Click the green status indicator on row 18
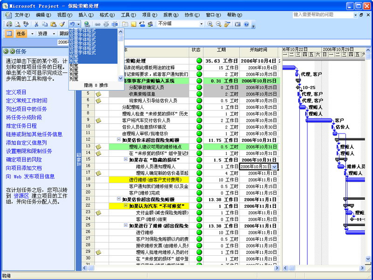The image size is (373, 280). (200, 180)
